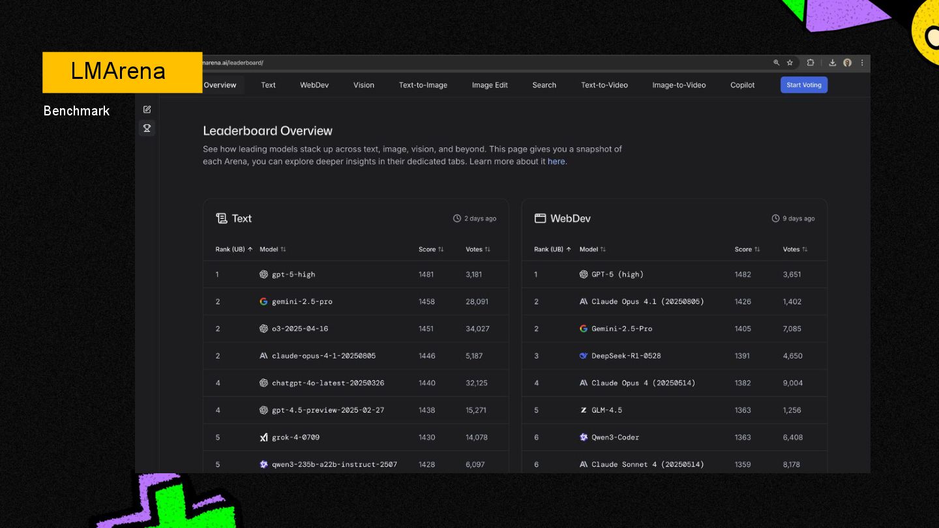Image resolution: width=939 pixels, height=528 pixels.
Task: Open the browser downloads icon
Action: coord(833,63)
